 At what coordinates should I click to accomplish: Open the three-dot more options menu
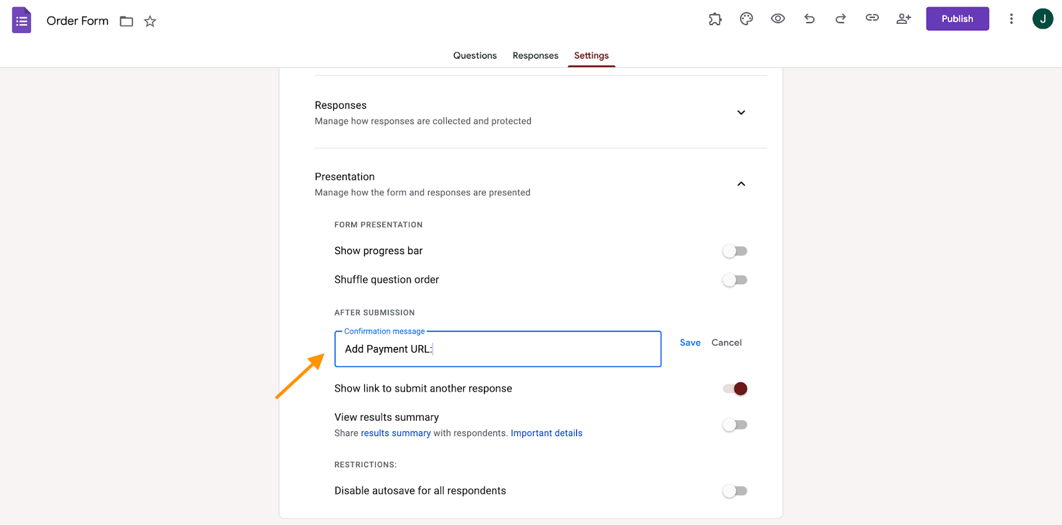click(x=1011, y=19)
